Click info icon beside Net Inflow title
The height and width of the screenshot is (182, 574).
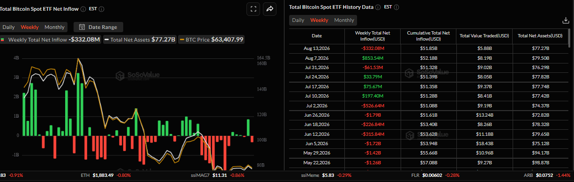pos(83,9)
